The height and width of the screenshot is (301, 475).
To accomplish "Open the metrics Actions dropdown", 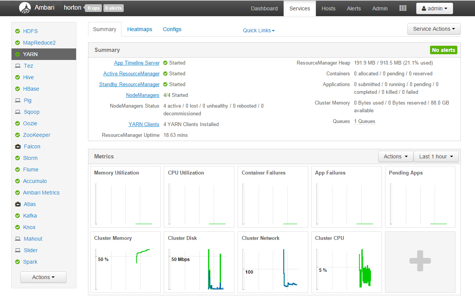I will coord(395,156).
